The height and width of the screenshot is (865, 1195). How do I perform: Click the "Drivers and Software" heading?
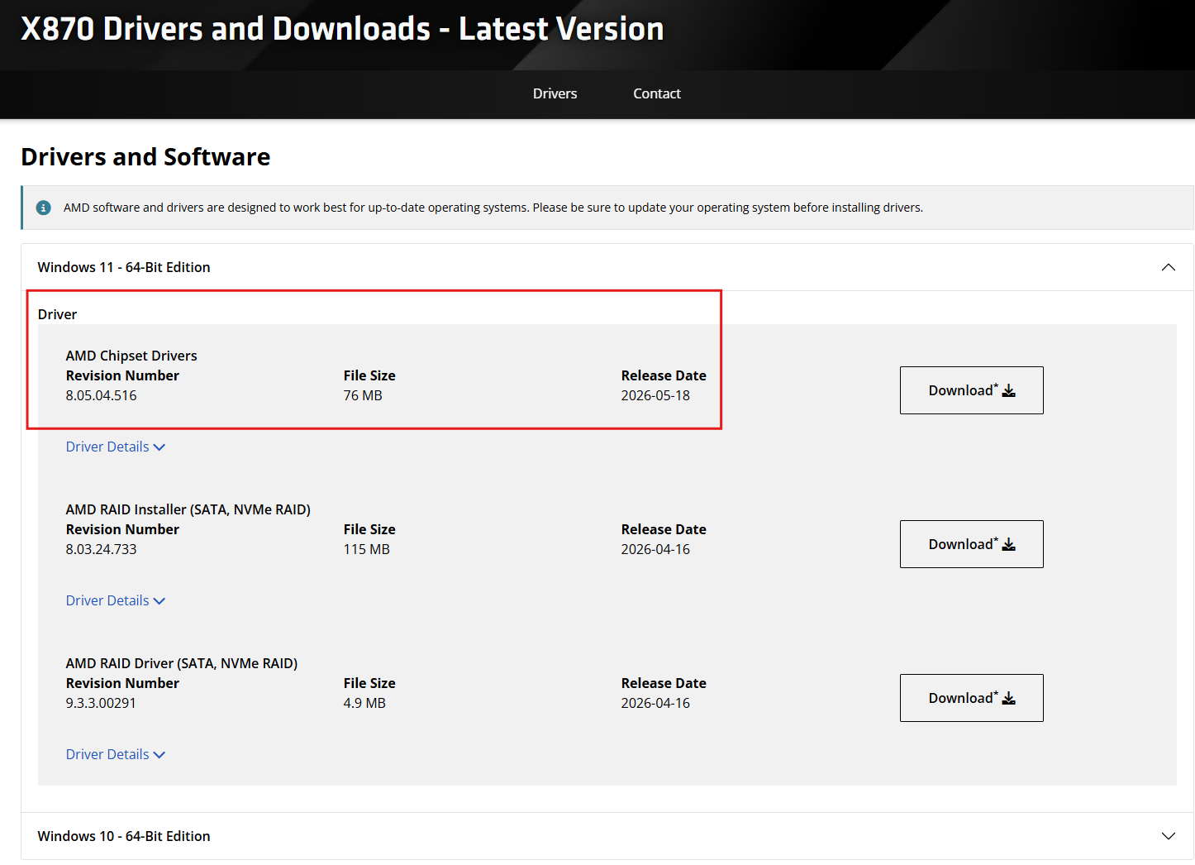[145, 157]
